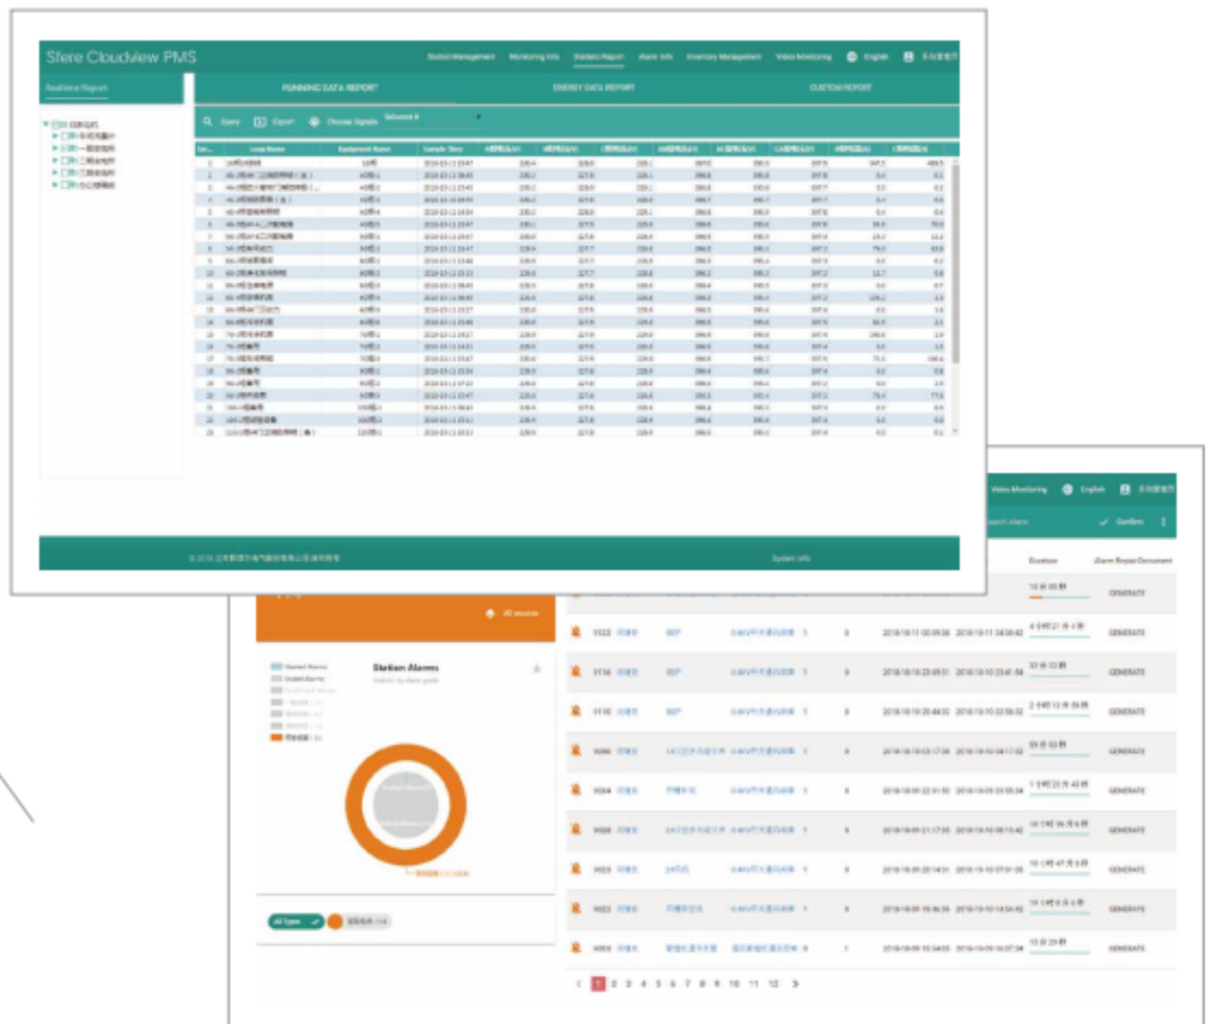Click the user icon in the alarm window header
The height and width of the screenshot is (1024, 1212).
point(1125,489)
